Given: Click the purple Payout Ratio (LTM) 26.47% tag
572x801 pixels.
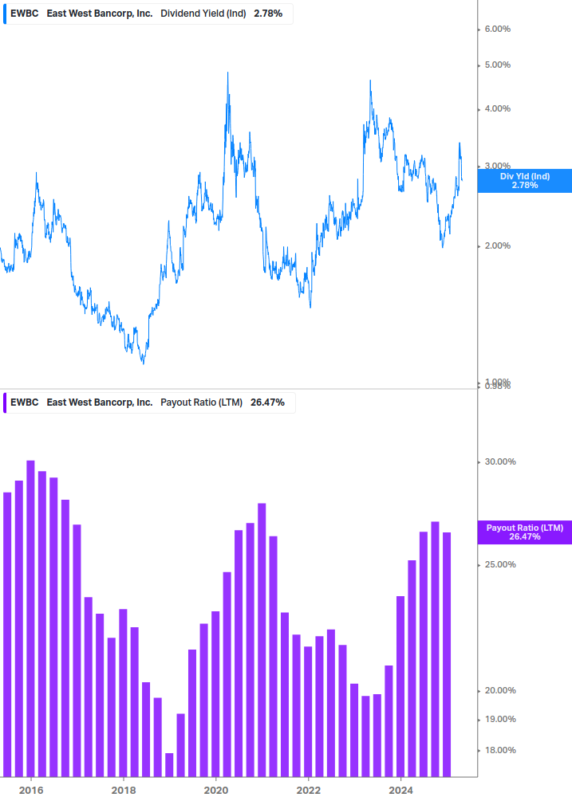Looking at the screenshot, I should coord(524,532).
